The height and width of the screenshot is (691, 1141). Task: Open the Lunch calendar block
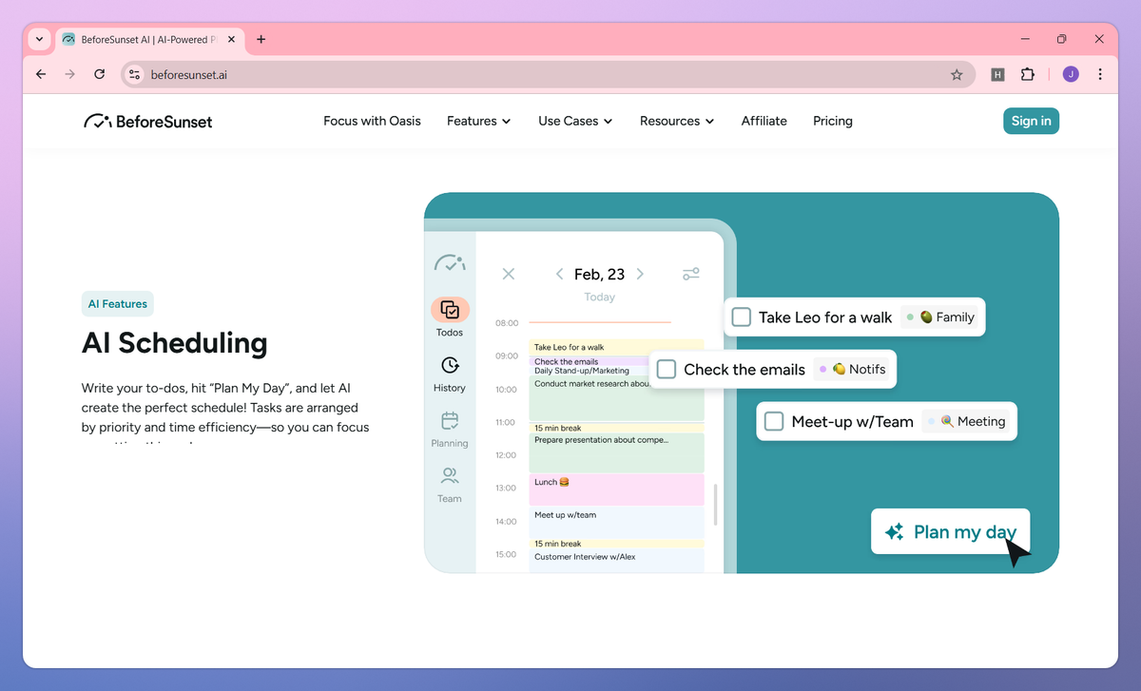[616, 489]
